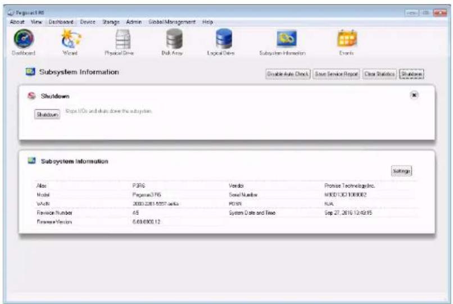Click the Save Service Report button
Viewport: 453px width, 304px height.
[x=336, y=74]
